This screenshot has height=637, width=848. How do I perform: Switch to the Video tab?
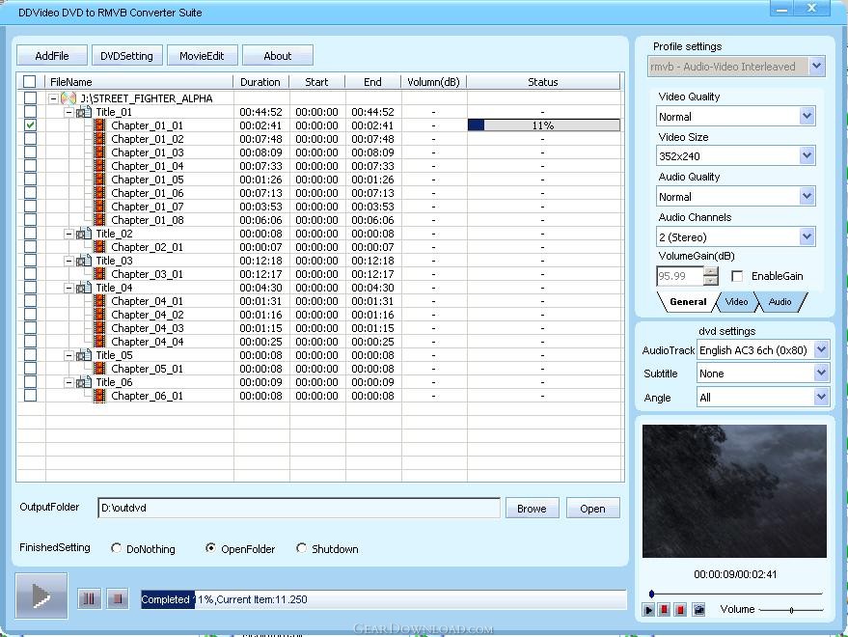tap(736, 302)
